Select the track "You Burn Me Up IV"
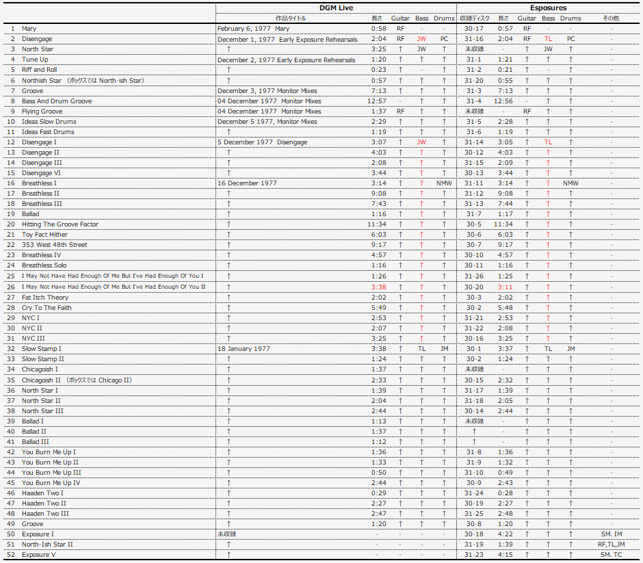The width and height of the screenshot is (643, 563). [x=51, y=483]
